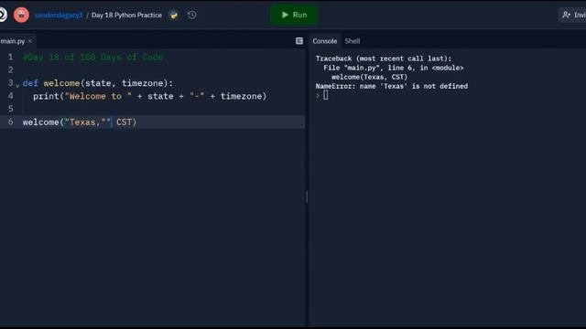
Task: Switch to the Shell tab
Action: click(352, 41)
